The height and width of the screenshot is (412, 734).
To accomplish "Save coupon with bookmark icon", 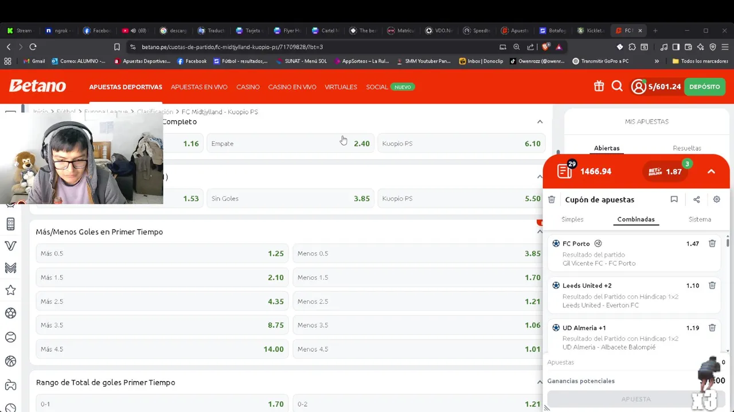I will point(674,199).
